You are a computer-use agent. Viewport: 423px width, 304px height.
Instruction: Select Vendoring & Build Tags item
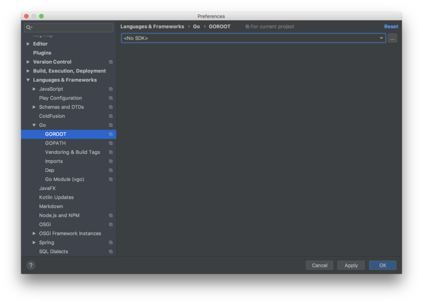pos(72,152)
